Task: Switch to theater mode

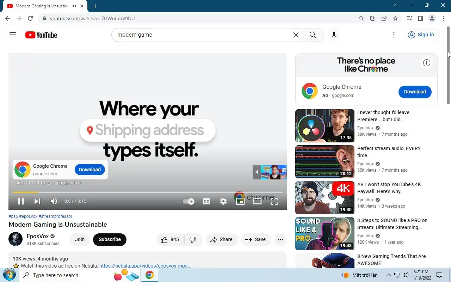Action: click(x=257, y=201)
